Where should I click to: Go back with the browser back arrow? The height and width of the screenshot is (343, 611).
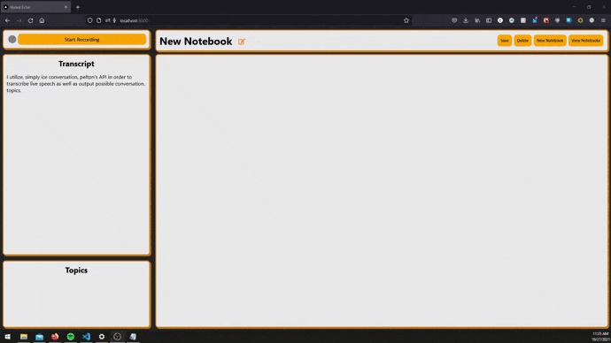pyautogui.click(x=8, y=20)
